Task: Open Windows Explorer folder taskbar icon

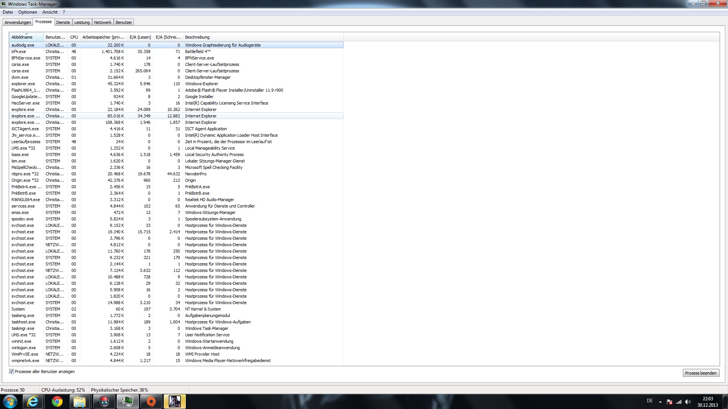Action: [x=80, y=401]
